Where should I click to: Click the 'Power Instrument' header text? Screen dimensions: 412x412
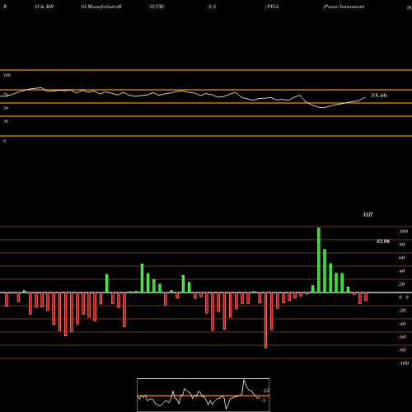344,7
